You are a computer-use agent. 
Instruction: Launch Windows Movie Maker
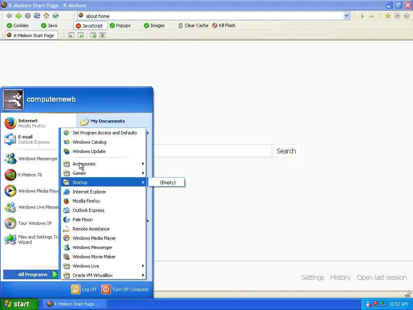[x=103, y=257]
